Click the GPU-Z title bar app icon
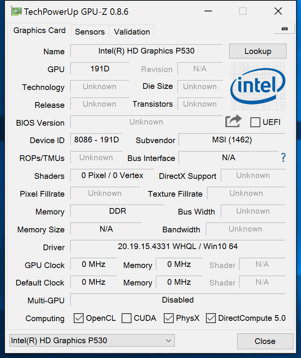Viewport: 301px width, 358px height. click(x=16, y=11)
